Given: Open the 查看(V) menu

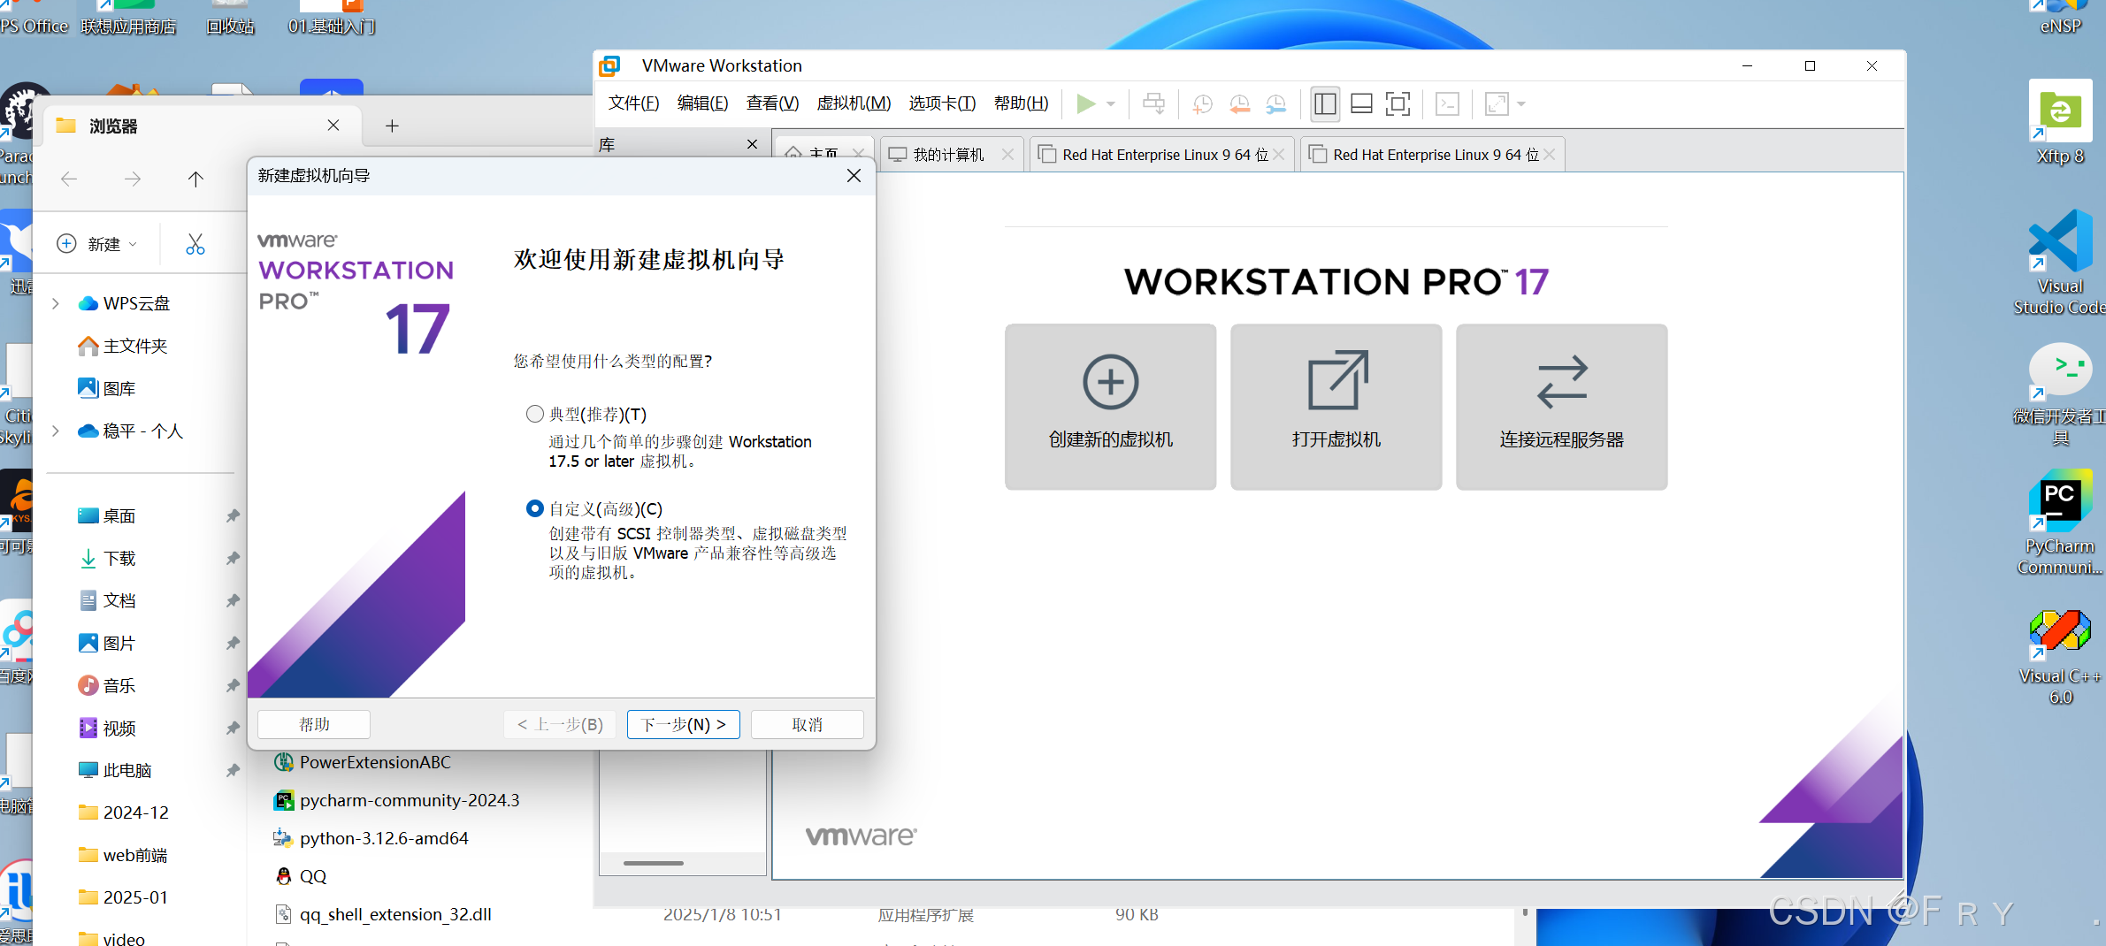Looking at the screenshot, I should [x=772, y=103].
